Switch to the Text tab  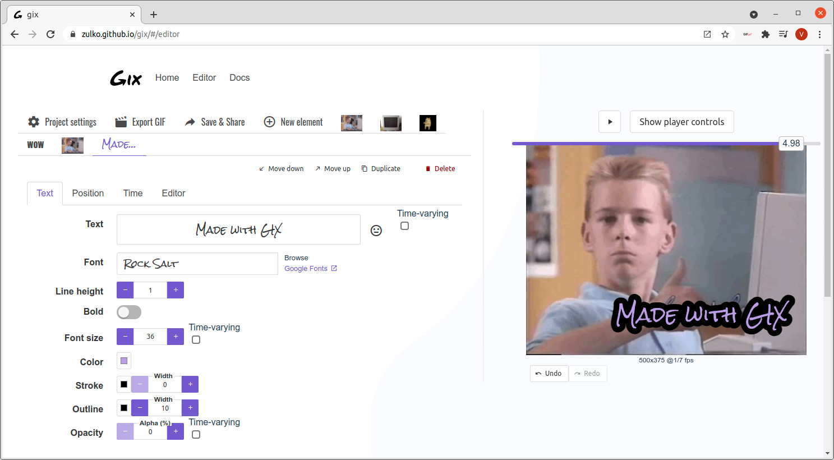tap(45, 194)
